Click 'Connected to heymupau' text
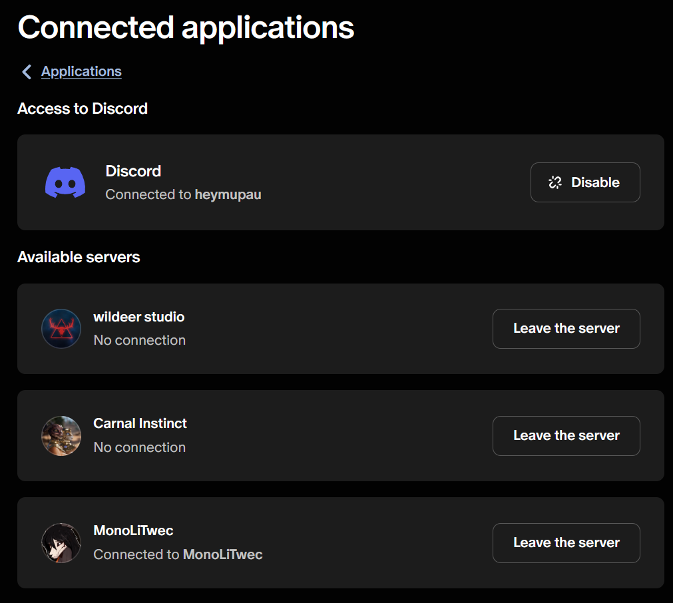 coord(183,194)
